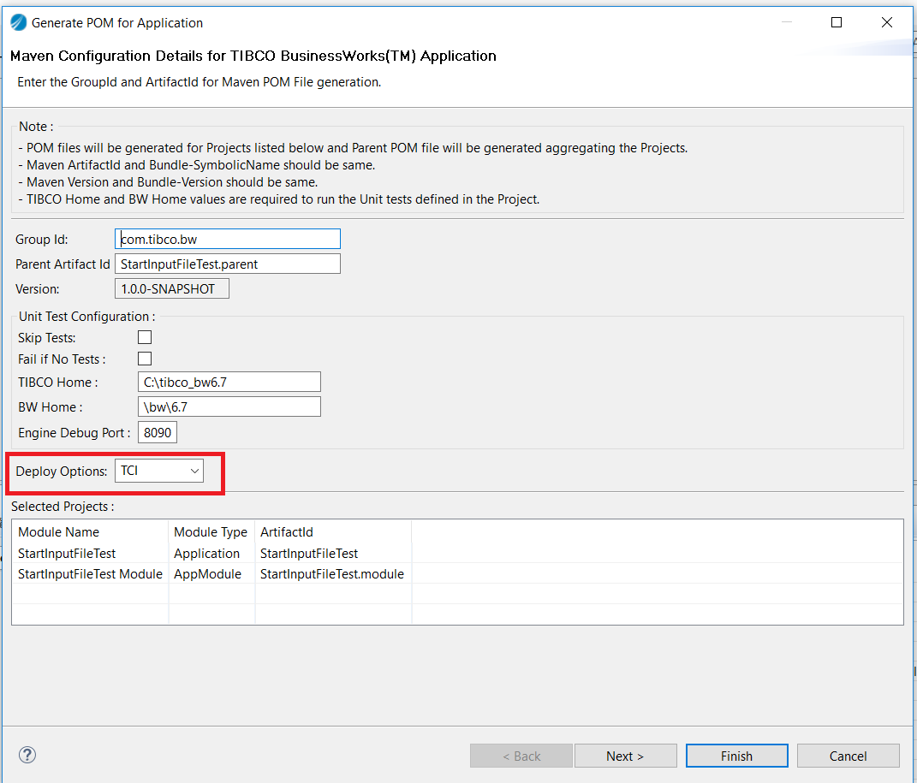The height and width of the screenshot is (783, 917).
Task: Minimize the Generate POM dialog
Action: 787,22
